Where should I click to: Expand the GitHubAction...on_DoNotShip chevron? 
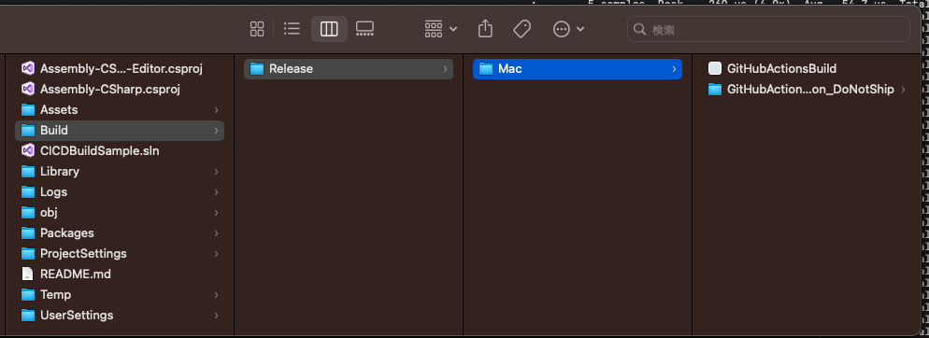coord(903,90)
